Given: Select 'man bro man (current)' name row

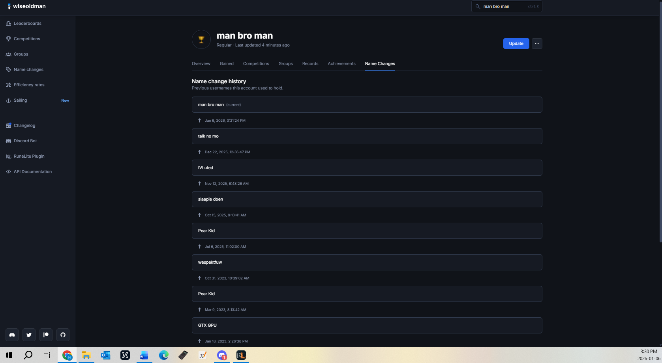Looking at the screenshot, I should [367, 104].
